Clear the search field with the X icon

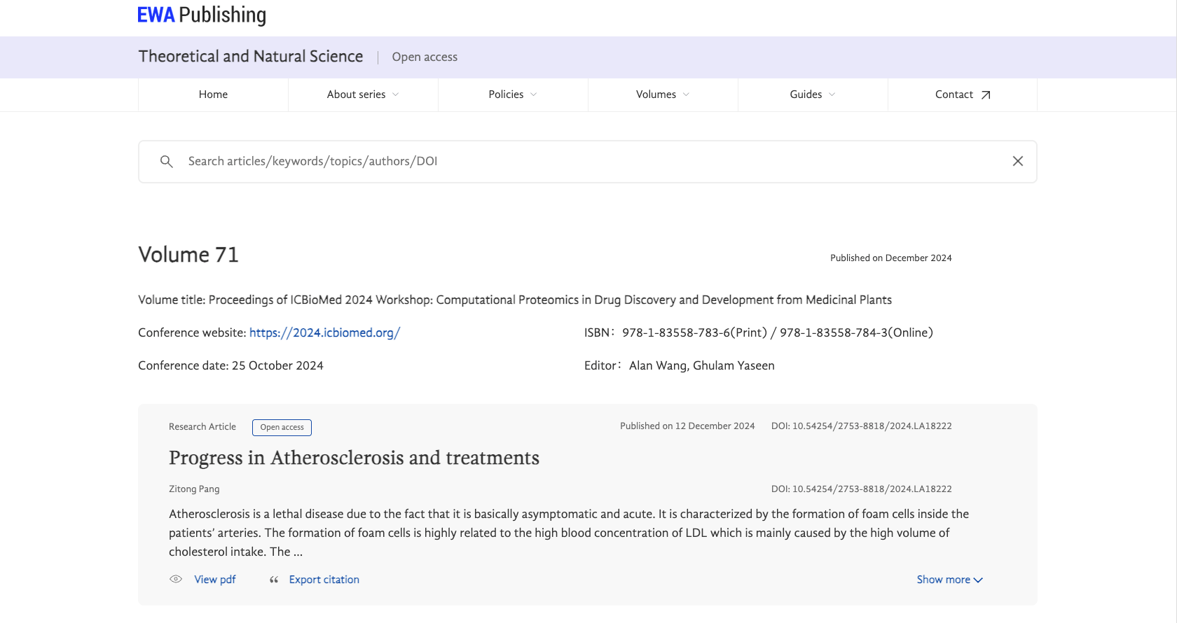click(x=1018, y=161)
